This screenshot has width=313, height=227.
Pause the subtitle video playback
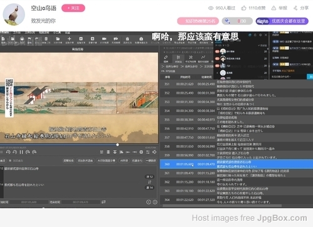(x=21, y=152)
